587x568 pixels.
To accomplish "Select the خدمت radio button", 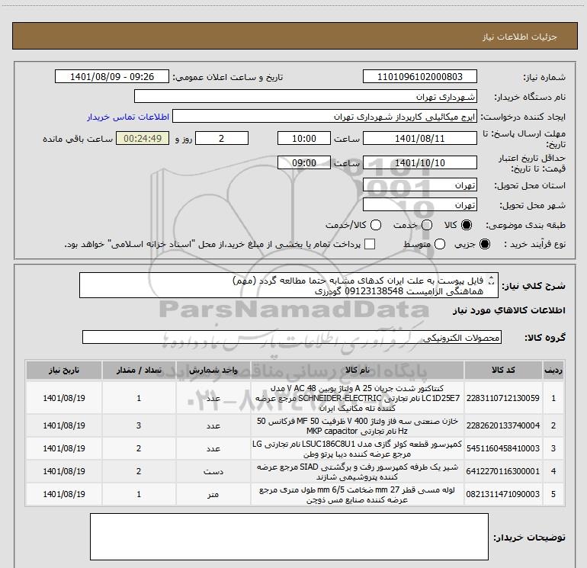I will 427,225.
